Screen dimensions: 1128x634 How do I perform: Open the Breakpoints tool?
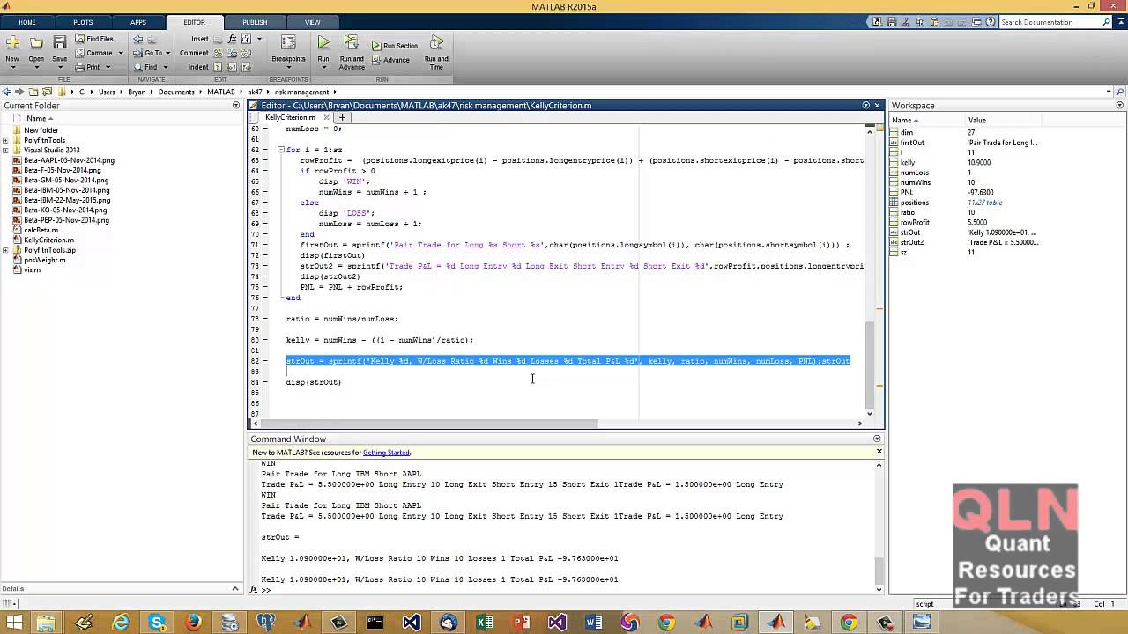[288, 49]
